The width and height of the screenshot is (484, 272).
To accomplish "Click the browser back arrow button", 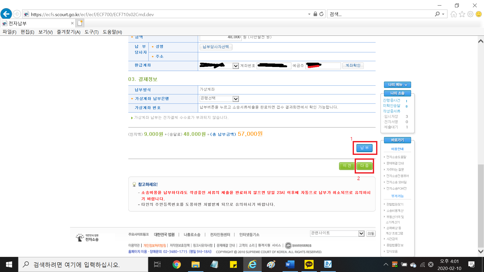I will point(6,14).
